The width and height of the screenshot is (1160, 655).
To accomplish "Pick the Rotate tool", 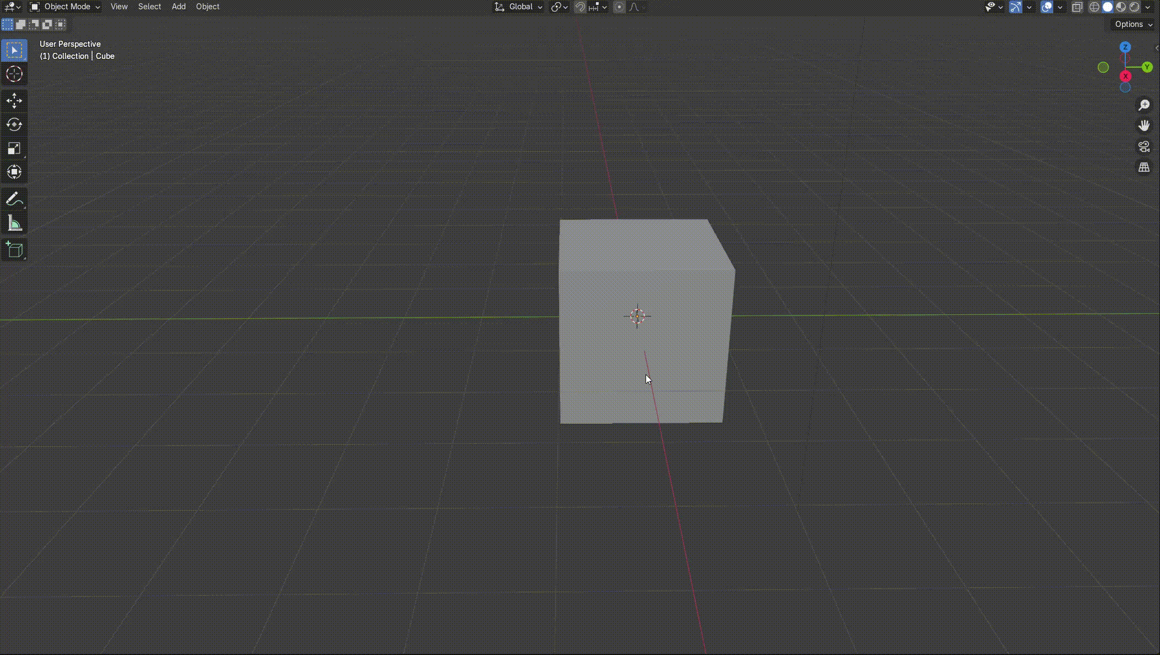I will (14, 124).
